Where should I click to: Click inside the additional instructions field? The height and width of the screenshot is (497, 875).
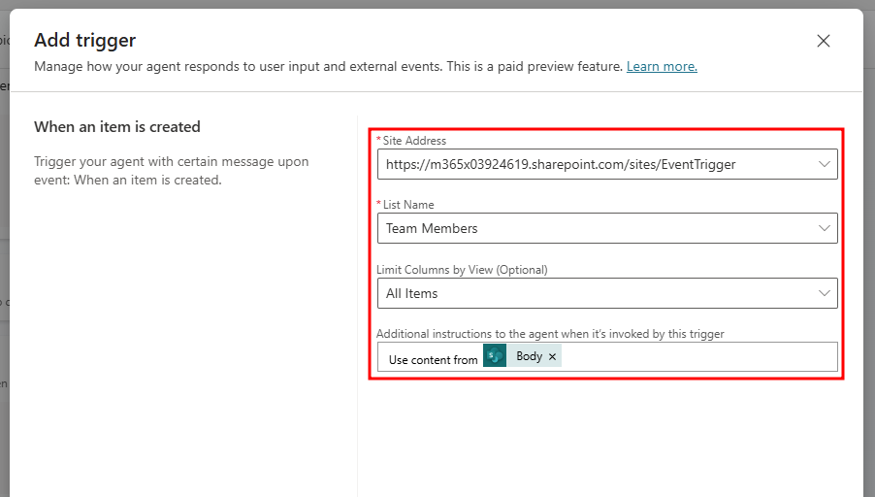click(x=607, y=356)
